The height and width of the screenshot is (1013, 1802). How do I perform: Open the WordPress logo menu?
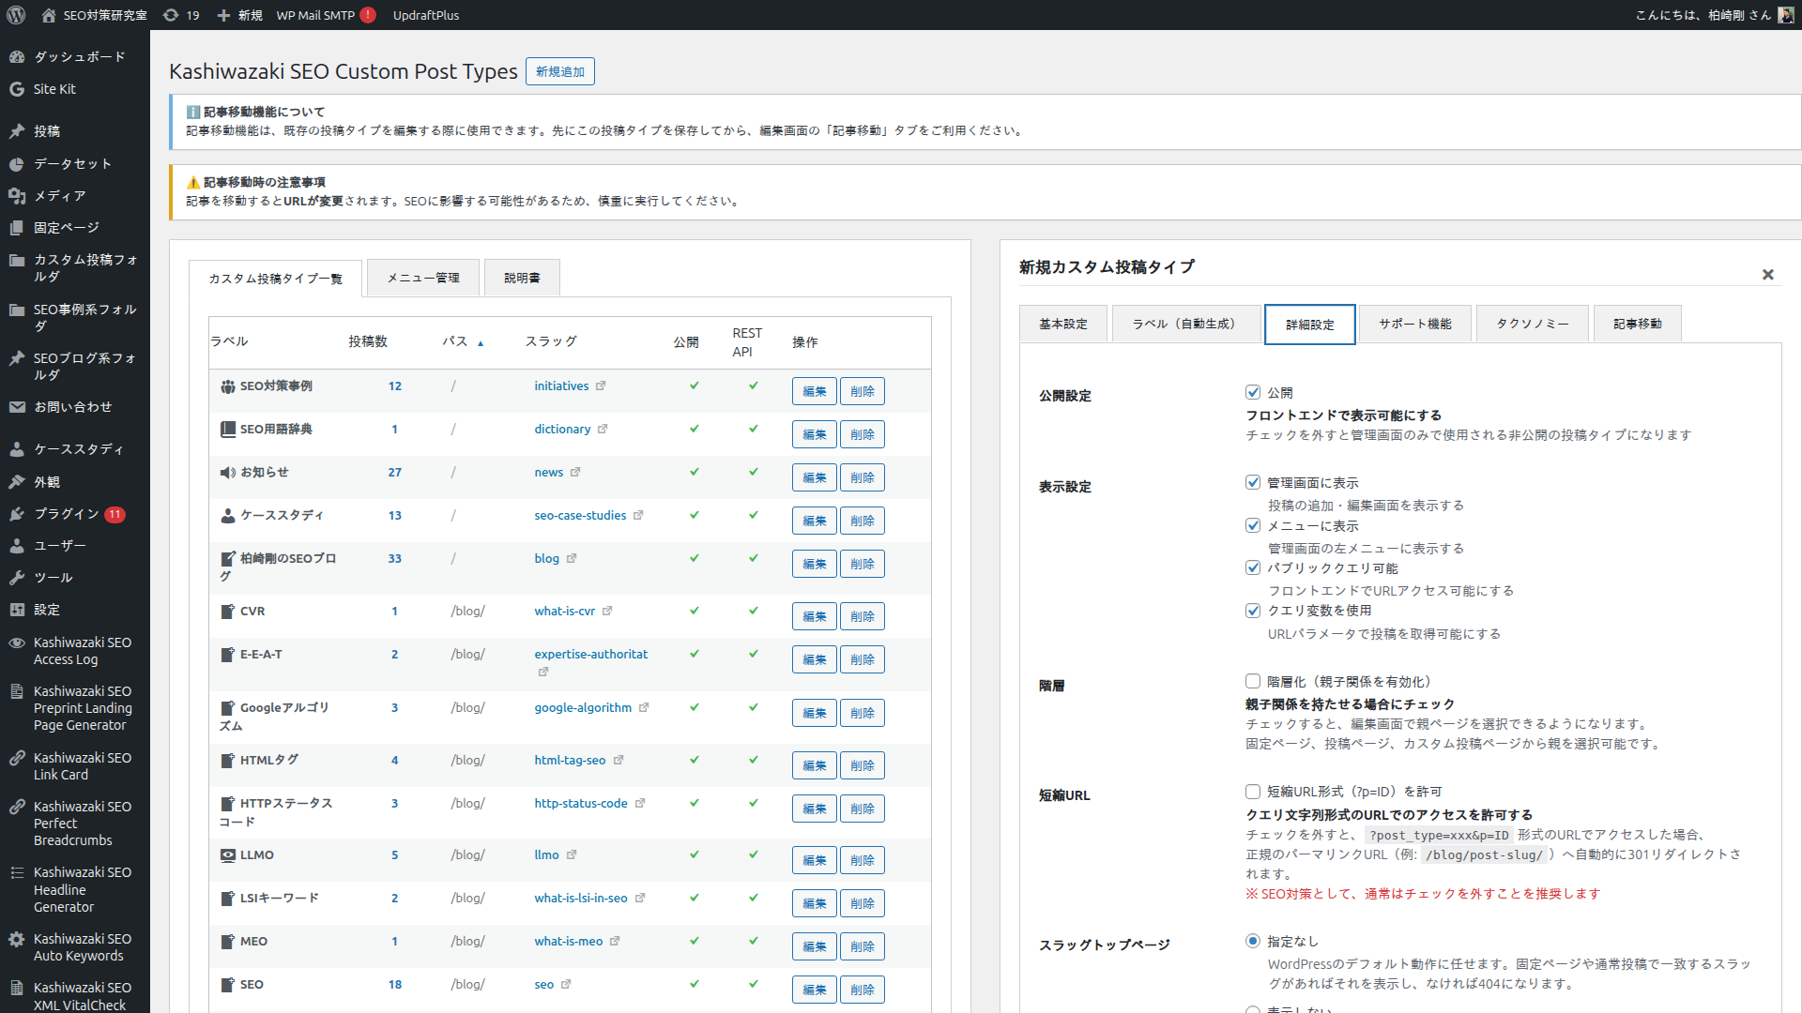click(15, 15)
